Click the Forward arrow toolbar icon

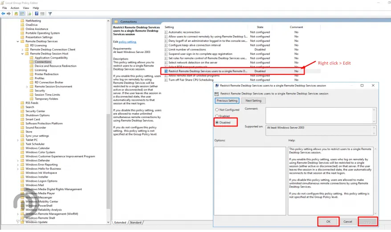[x=8, y=13]
